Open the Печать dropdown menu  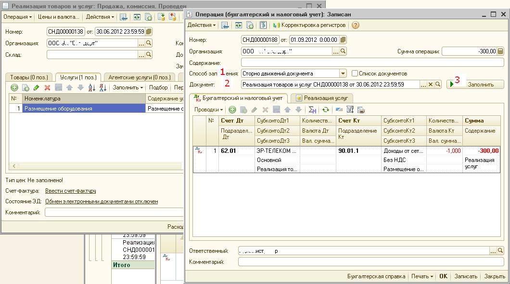pos(422,276)
